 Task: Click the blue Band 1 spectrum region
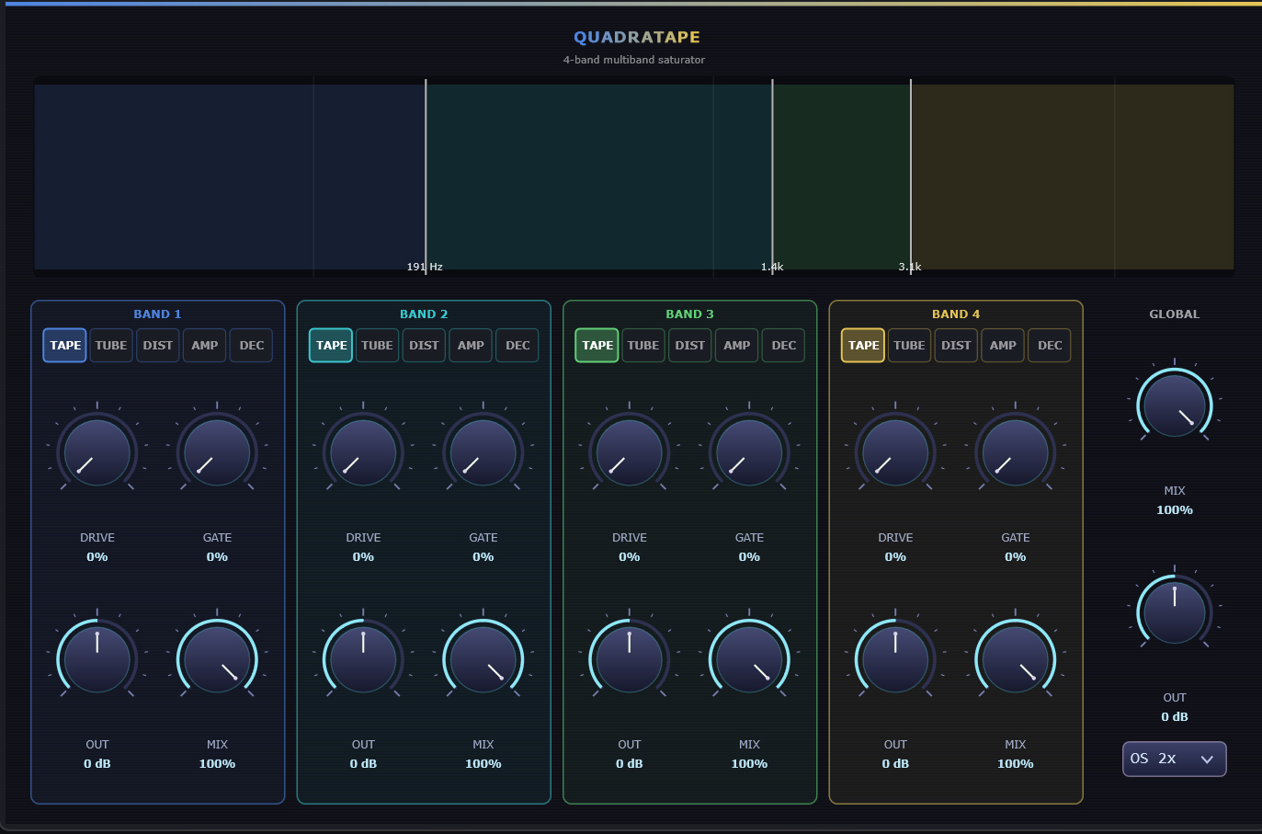230,177
